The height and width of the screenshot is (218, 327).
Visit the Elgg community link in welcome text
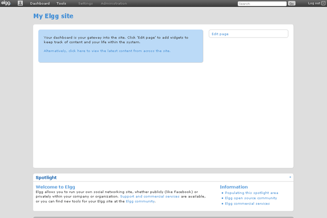140,201
